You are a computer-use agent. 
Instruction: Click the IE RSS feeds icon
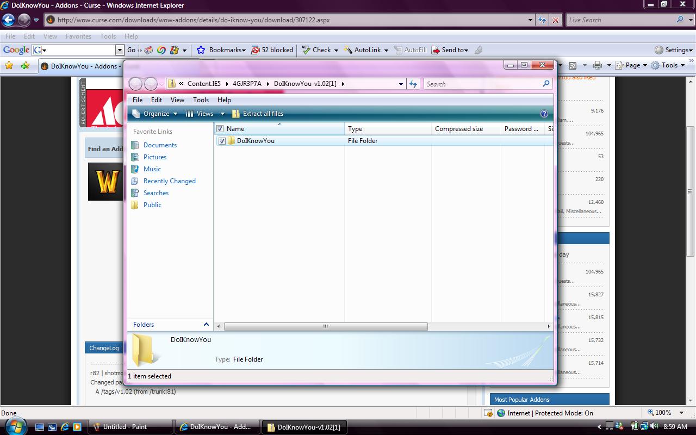tap(573, 65)
